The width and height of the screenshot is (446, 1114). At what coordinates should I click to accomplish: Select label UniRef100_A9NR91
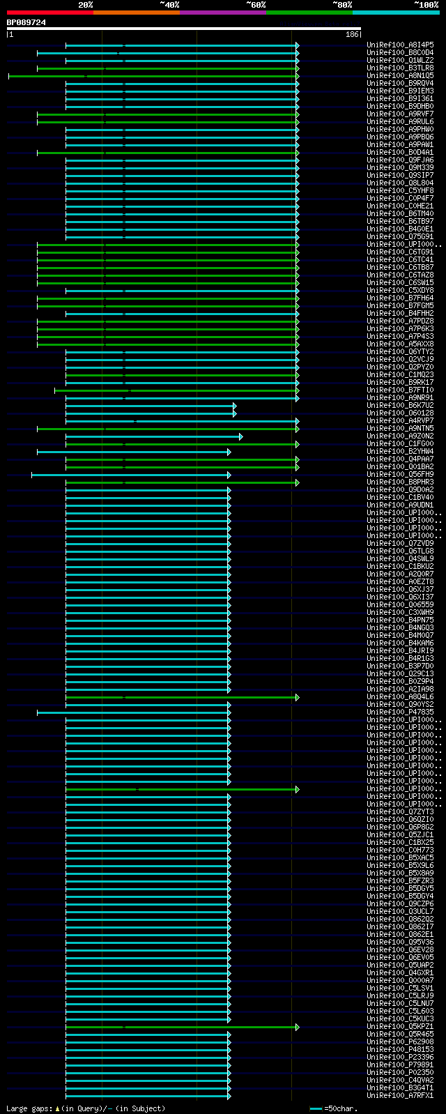[400, 397]
